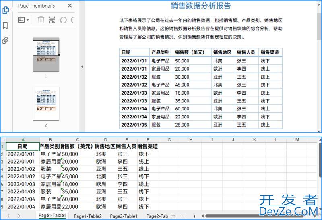Select spreadsheet cell with 60,000
This screenshot has width=322, height=220.
(x=78, y=199)
